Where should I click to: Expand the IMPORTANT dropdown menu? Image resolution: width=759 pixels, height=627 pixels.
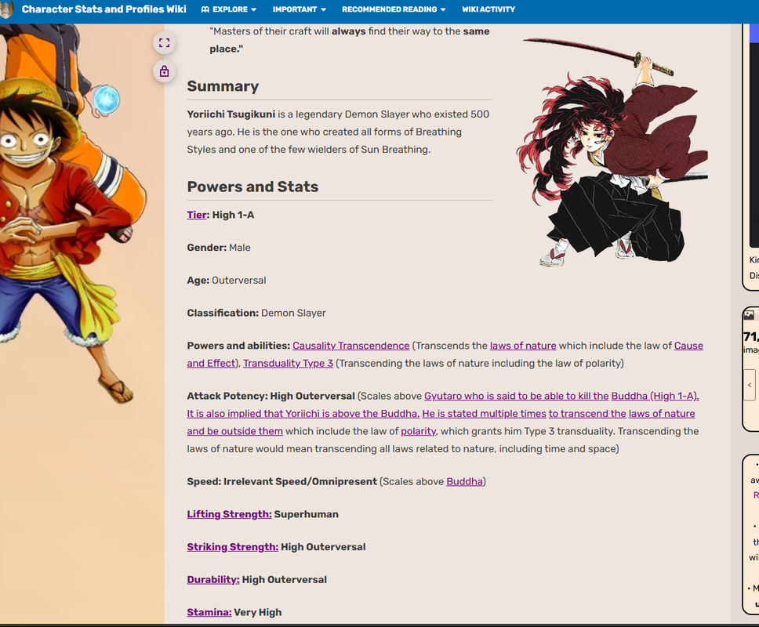(300, 9)
